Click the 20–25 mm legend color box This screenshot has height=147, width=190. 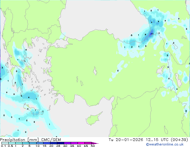[x=53, y=143]
